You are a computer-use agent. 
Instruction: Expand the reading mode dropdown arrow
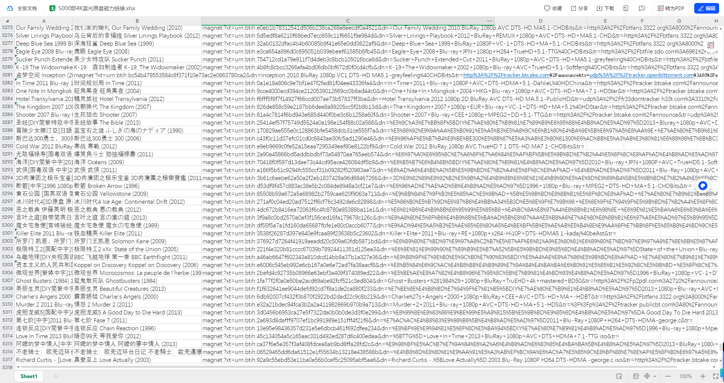click(655, 376)
